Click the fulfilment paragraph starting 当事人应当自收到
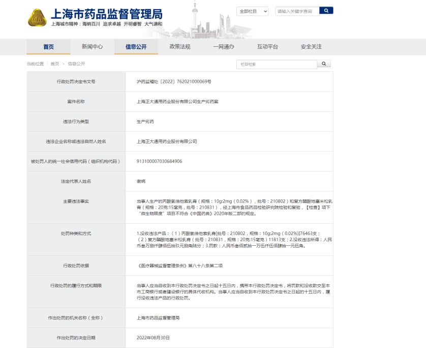The width and height of the screenshot is (426, 348). 234,292
